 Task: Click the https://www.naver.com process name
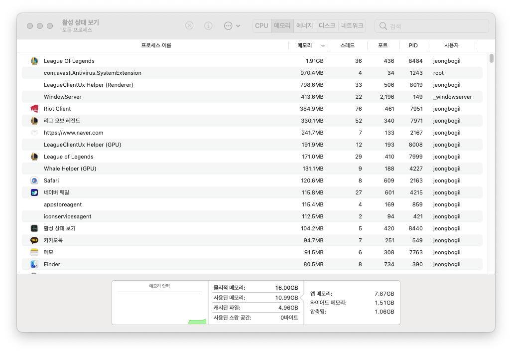(x=74, y=133)
